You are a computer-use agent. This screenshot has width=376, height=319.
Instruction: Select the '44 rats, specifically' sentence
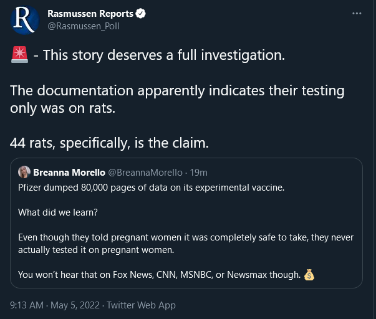point(109,143)
